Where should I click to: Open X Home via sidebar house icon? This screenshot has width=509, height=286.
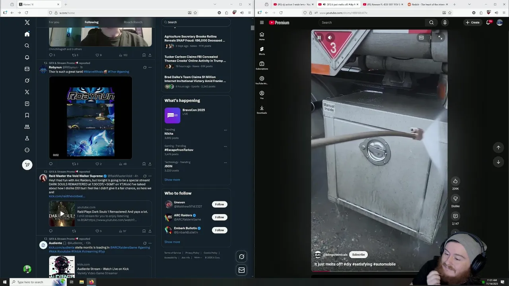click(x=27, y=34)
